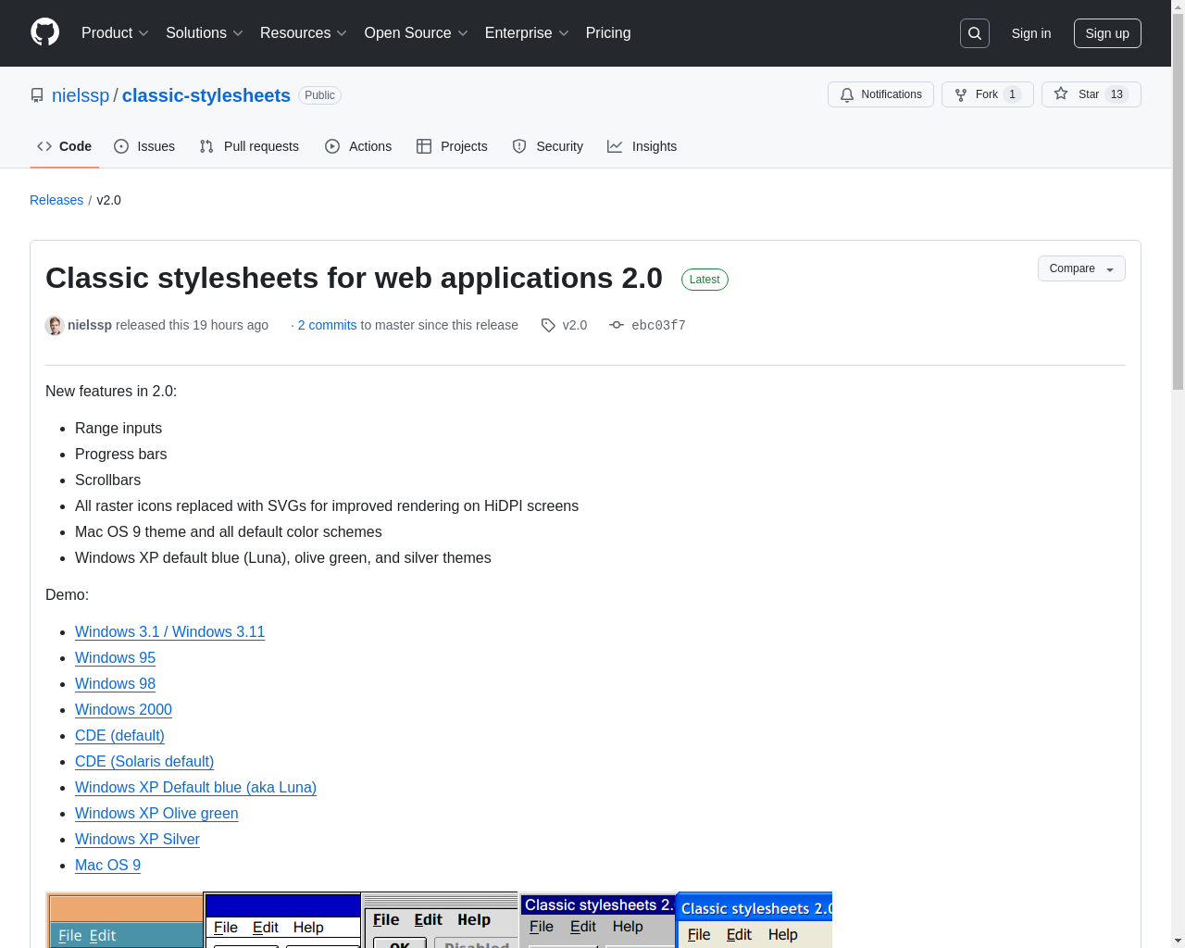View 2 commits since this release
The width and height of the screenshot is (1185, 948).
(327, 325)
